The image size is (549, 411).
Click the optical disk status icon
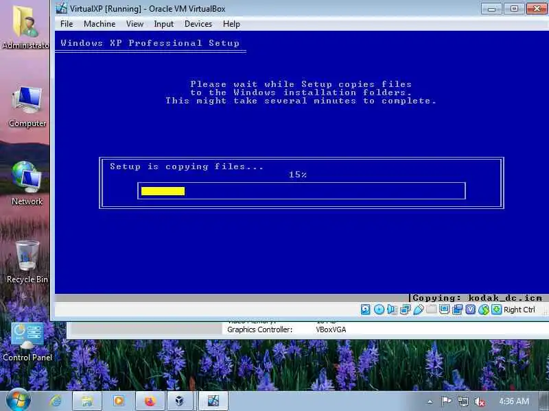(x=379, y=310)
